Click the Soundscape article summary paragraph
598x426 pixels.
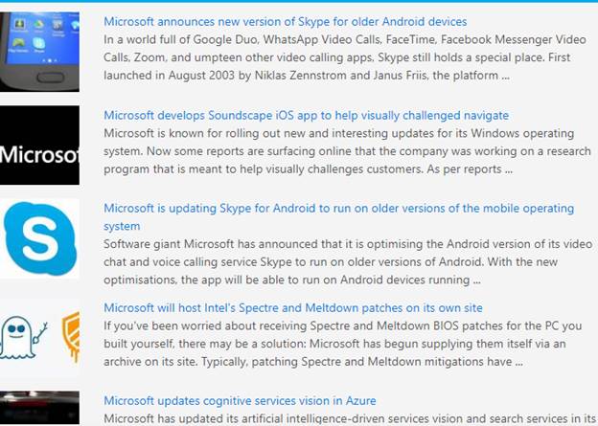click(x=347, y=151)
